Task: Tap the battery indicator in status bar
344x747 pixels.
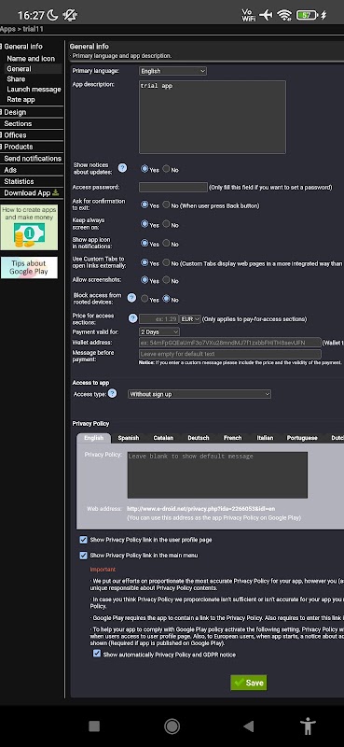Action: tap(307, 15)
